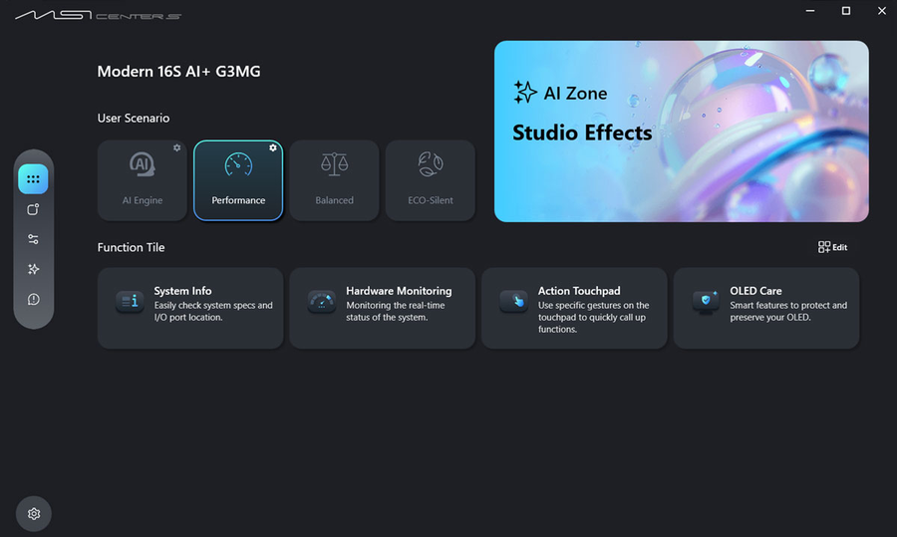Open the settings gear at bottom left
Image resolution: width=897 pixels, height=537 pixels.
(34, 513)
